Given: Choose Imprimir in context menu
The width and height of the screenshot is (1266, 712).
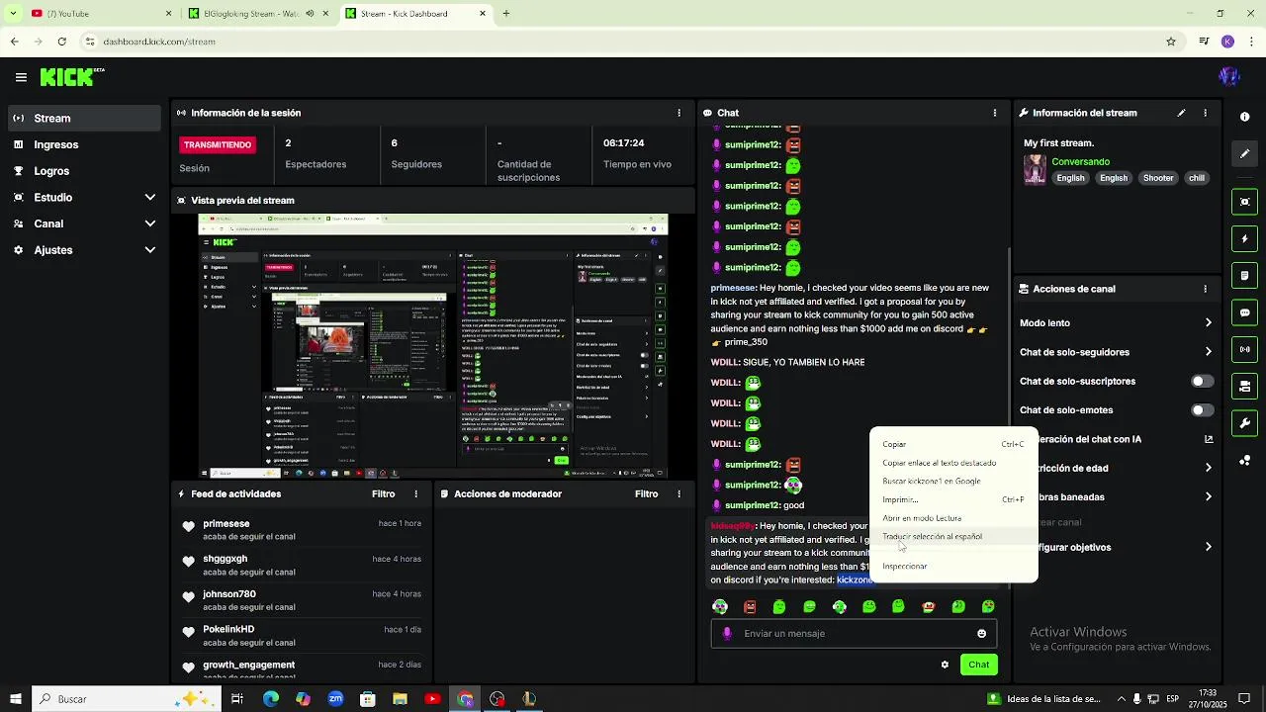Looking at the screenshot, I should click(x=953, y=499).
